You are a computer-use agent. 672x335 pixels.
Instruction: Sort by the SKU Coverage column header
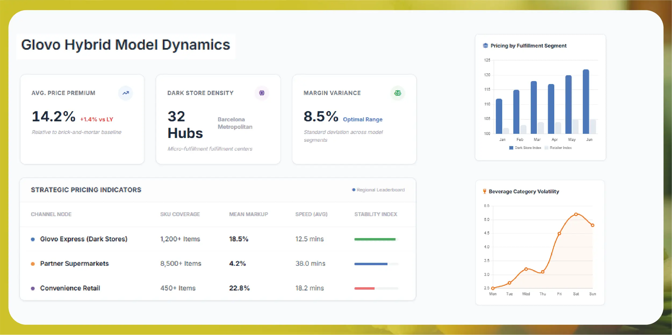pyautogui.click(x=180, y=214)
